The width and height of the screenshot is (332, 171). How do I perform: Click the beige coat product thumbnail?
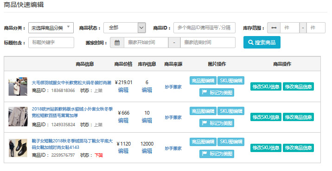(x=18, y=116)
